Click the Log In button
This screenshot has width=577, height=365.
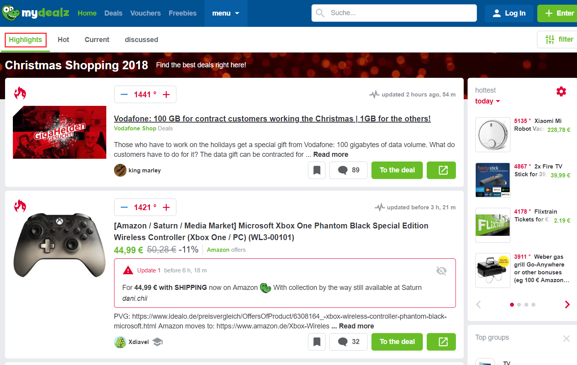(509, 13)
